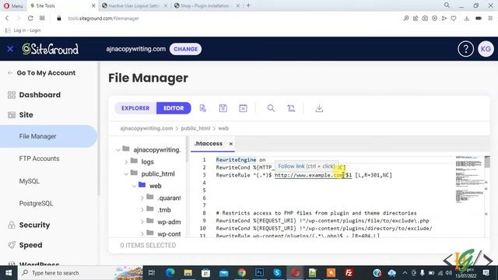498x280 pixels.
Task: Switch to EDITOR view
Action: tap(174, 108)
